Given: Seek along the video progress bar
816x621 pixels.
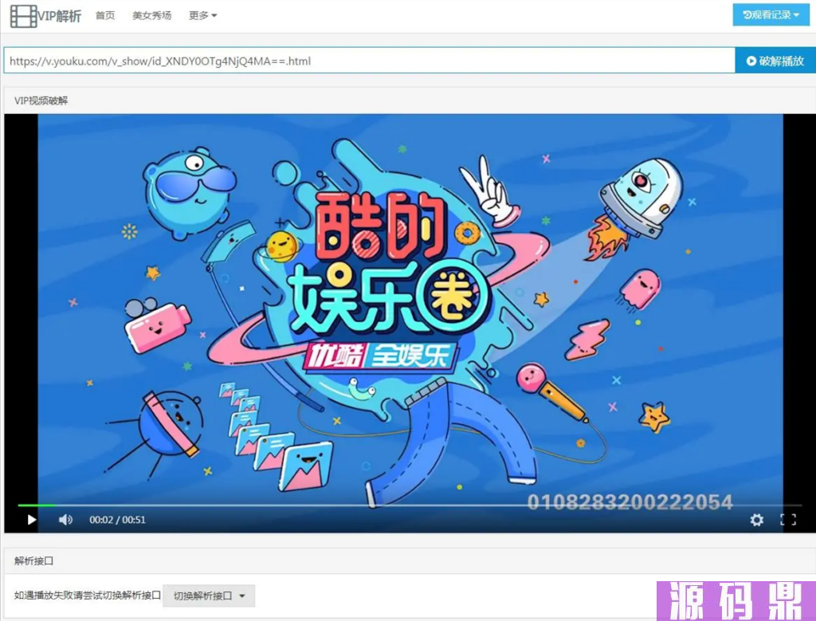Looking at the screenshot, I should 410,505.
